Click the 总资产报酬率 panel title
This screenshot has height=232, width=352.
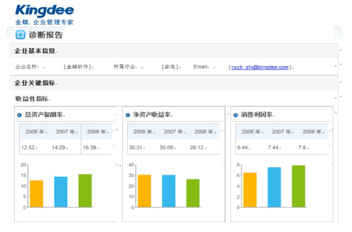pyautogui.click(x=44, y=115)
